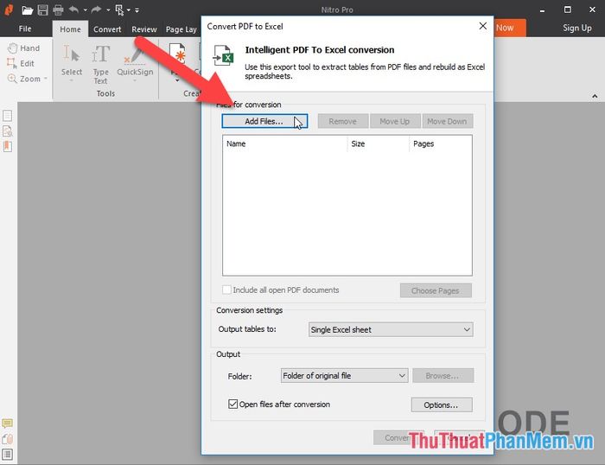Open the bottom list panel icon in sidebar

(7, 455)
